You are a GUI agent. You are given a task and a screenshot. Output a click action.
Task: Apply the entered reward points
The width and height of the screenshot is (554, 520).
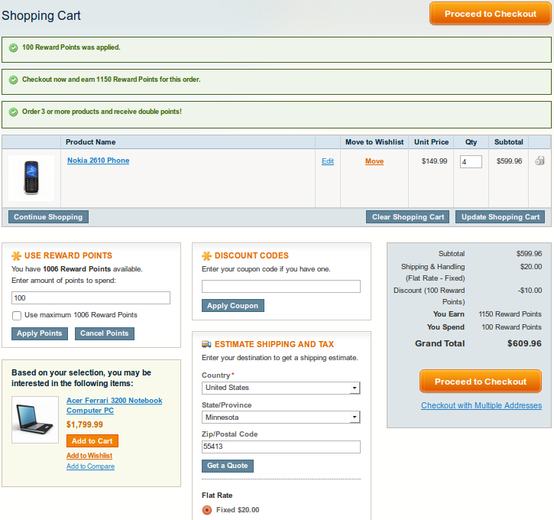39,333
